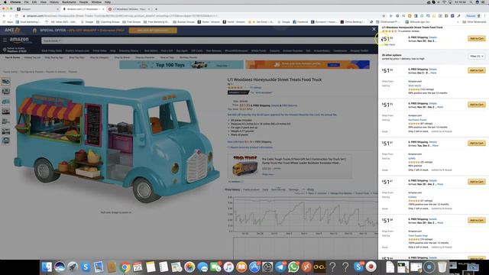Open the Apps bookmarks shortcut
Image resolution: width=489 pixels, height=275 pixels.
coord(8,22)
